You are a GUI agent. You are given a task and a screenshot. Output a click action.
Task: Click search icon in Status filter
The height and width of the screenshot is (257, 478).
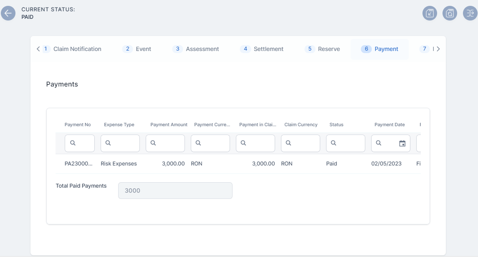click(x=334, y=143)
